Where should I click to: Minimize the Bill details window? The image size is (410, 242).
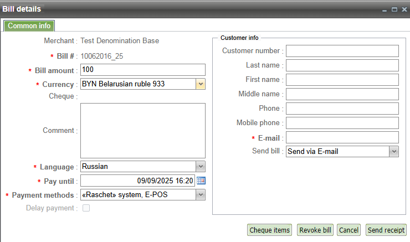tap(385, 9)
